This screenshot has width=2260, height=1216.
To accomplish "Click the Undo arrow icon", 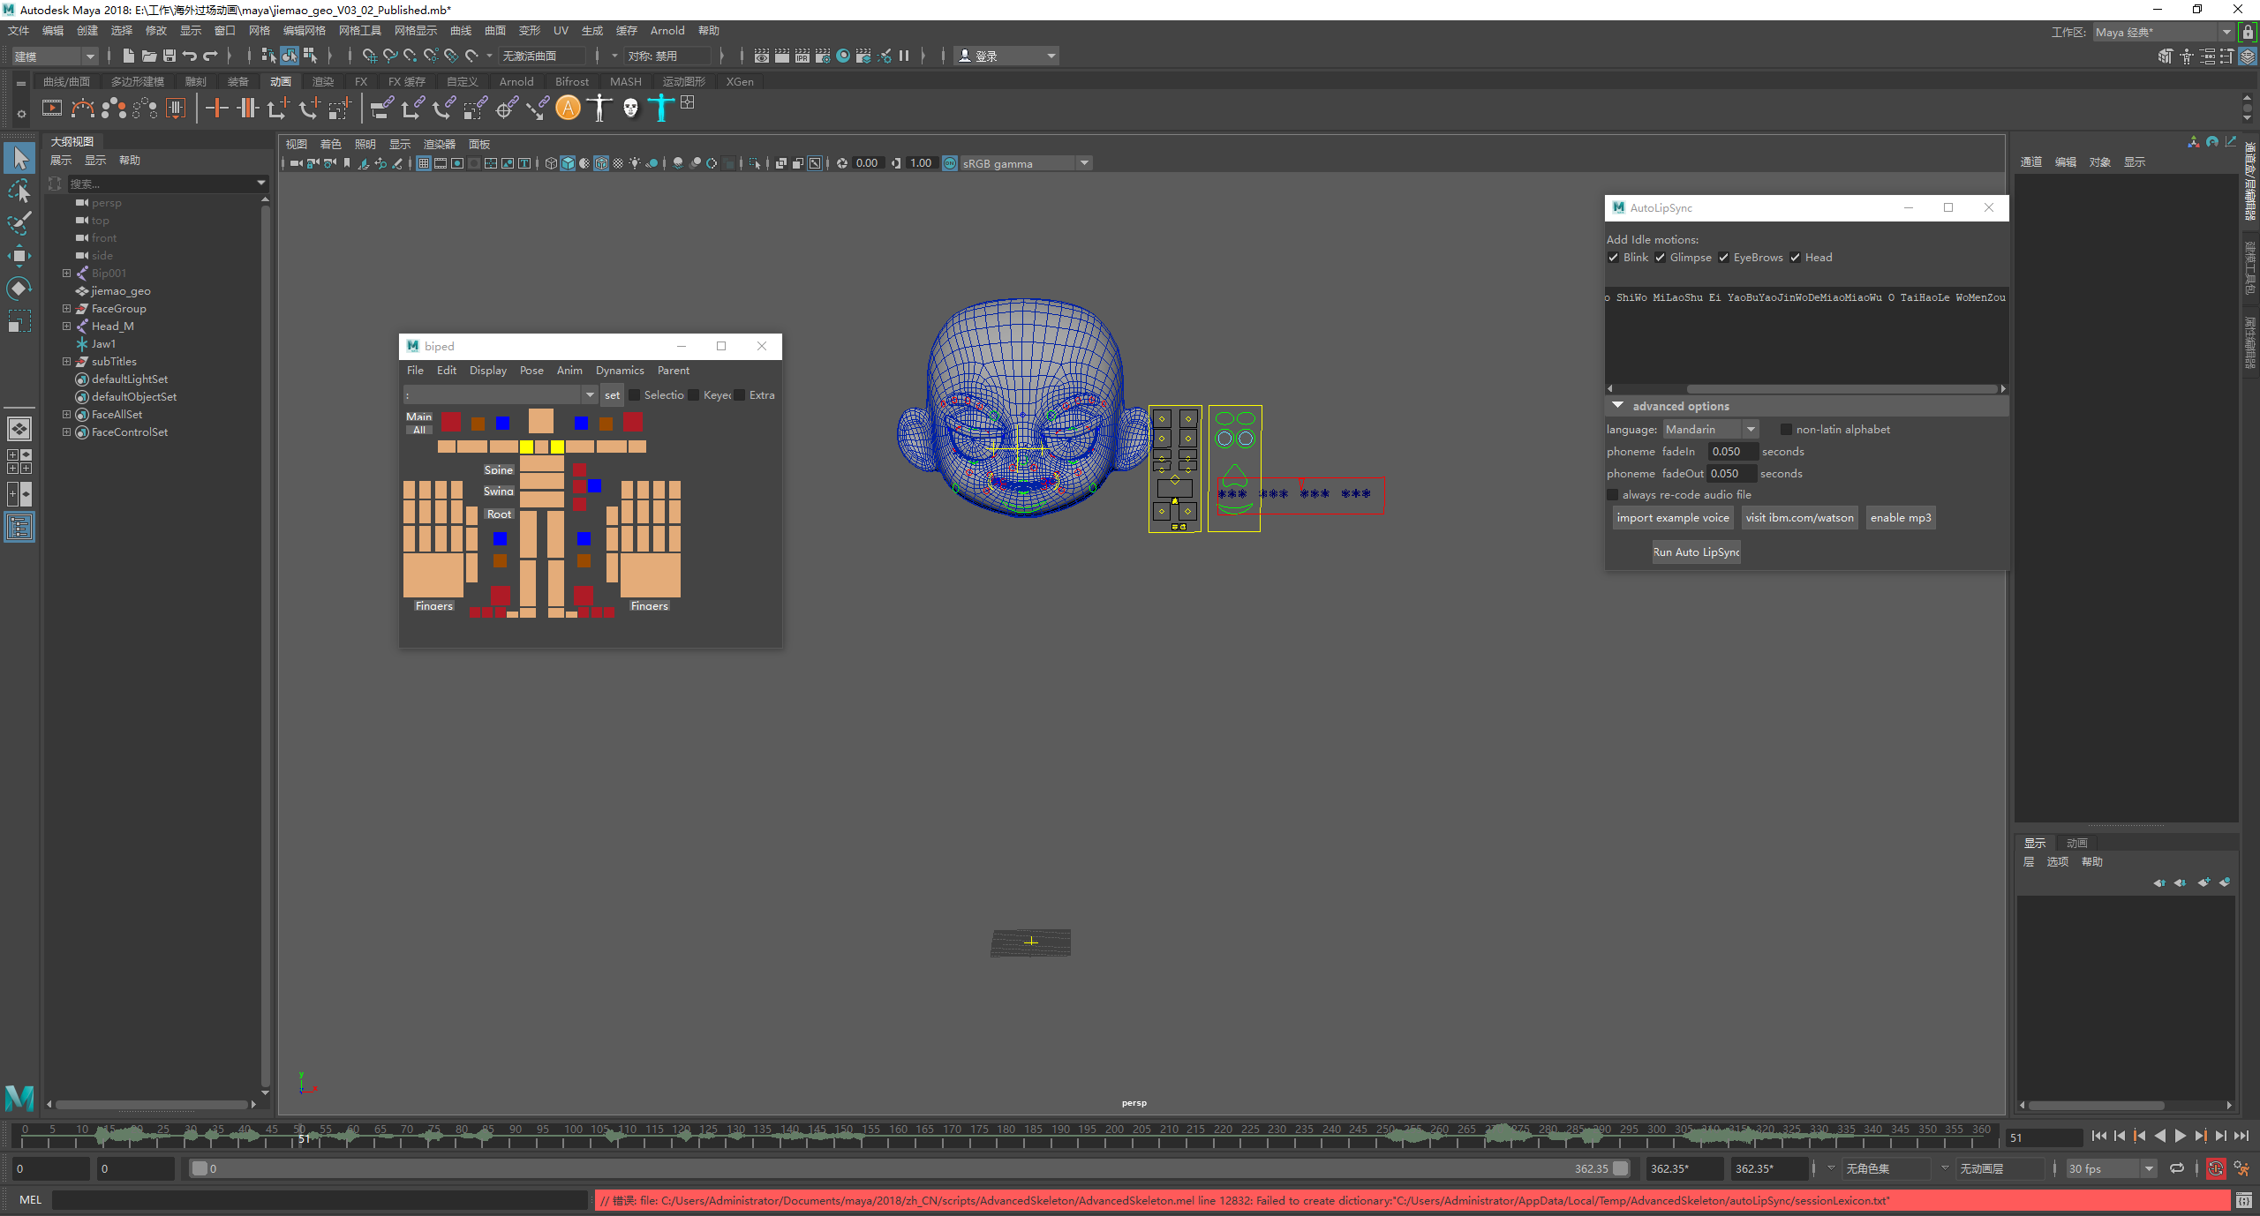I will pos(190,56).
